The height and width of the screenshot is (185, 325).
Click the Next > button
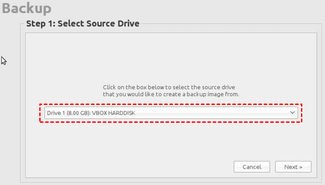click(293, 167)
